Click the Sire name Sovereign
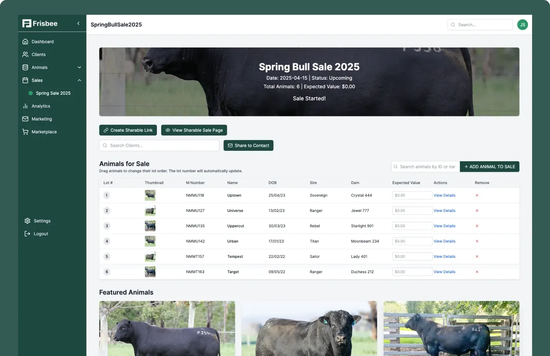 coord(319,196)
